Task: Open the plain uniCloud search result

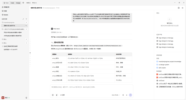Action: coord(160,81)
